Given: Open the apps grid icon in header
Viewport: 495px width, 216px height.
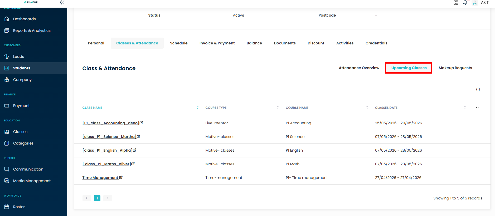Looking at the screenshot, I should tap(456, 3).
